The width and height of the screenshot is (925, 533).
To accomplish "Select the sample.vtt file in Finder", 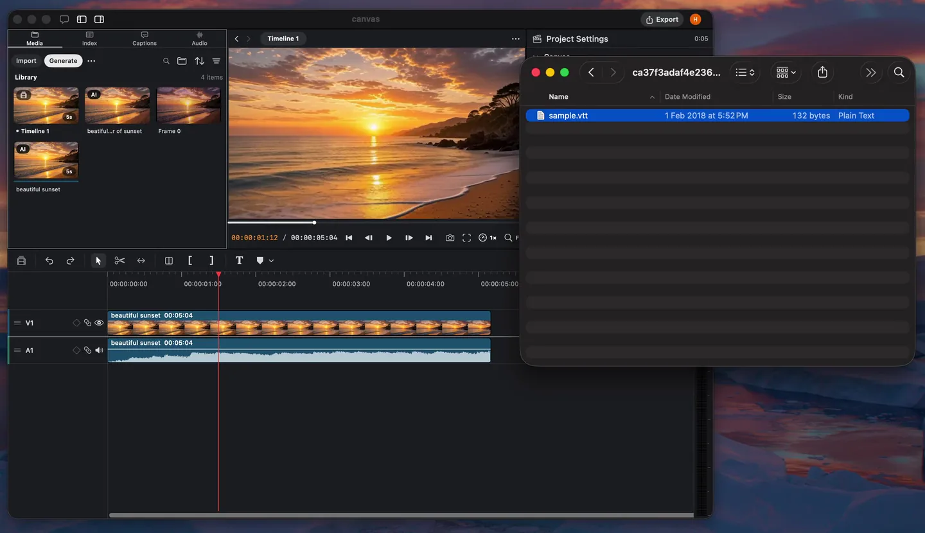I will tap(718, 116).
